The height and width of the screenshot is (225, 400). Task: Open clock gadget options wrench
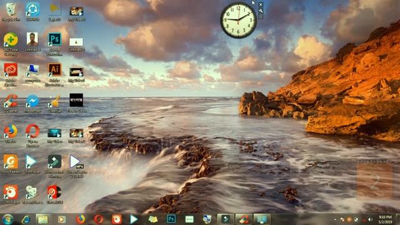tap(261, 11)
